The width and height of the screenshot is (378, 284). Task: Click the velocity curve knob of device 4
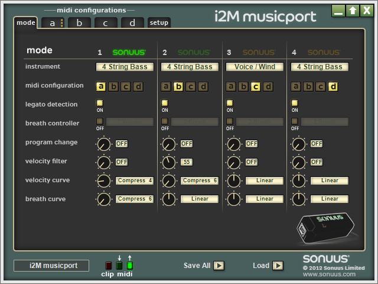click(x=299, y=181)
